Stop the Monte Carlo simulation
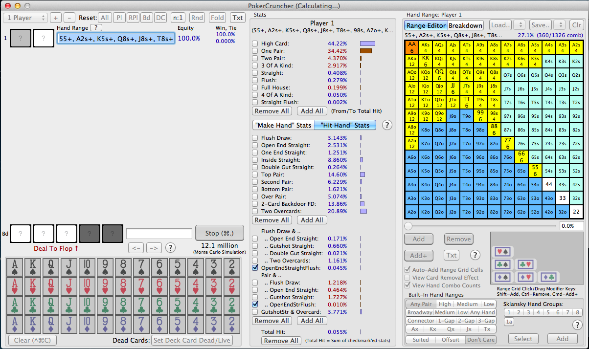 pyautogui.click(x=220, y=233)
